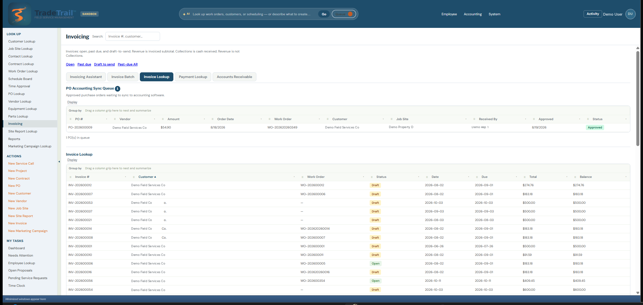643x305 pixels.
Task: Open the Vendor column dropdown arrow
Action: (x=154, y=119)
